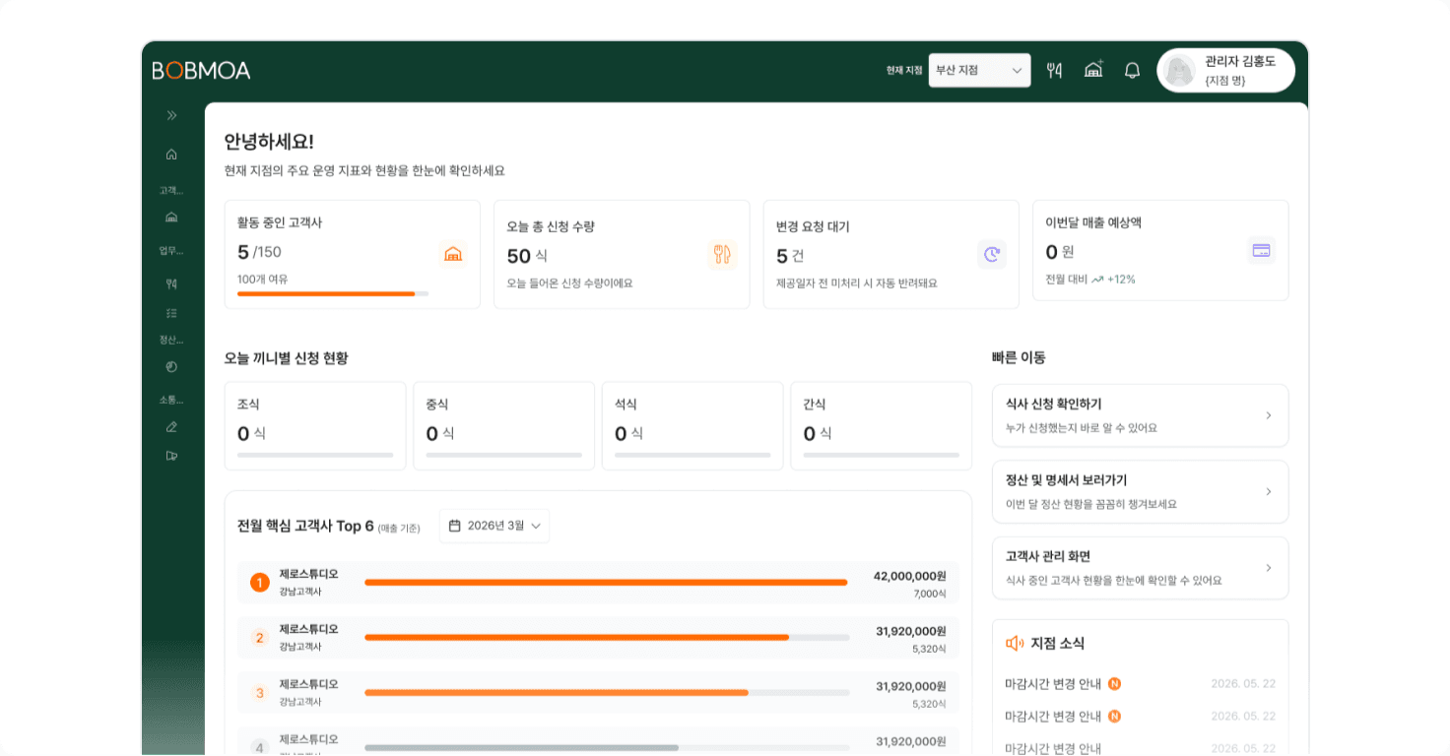Click the 오늘 끼니별 신청 현황 heading
Screen dimensions: 1450x756
click(286, 357)
